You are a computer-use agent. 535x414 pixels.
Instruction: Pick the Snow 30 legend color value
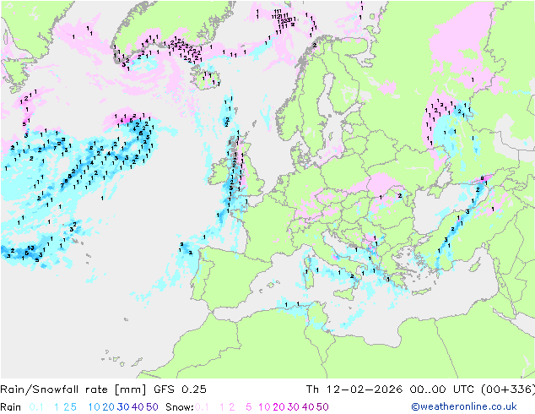(x=294, y=407)
